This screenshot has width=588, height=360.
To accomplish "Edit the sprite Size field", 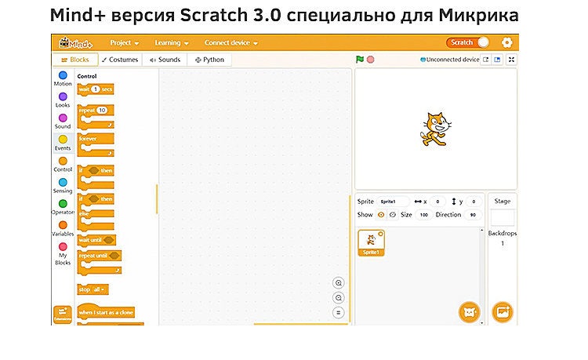I will [x=423, y=215].
